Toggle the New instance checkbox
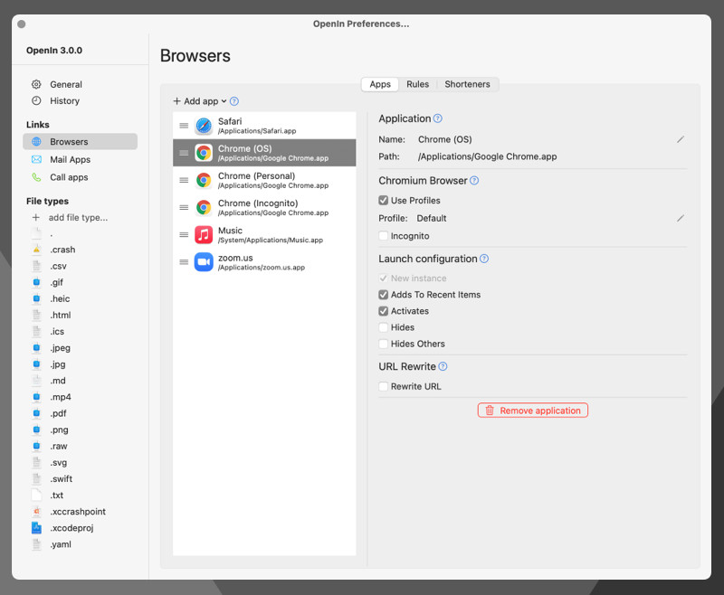724x595 pixels. (383, 279)
